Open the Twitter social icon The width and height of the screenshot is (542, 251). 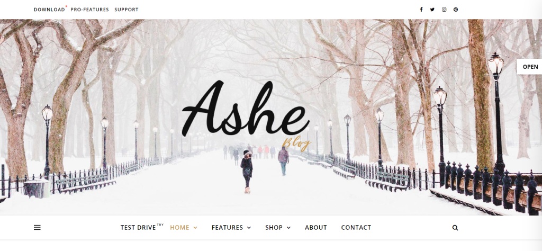tap(432, 10)
